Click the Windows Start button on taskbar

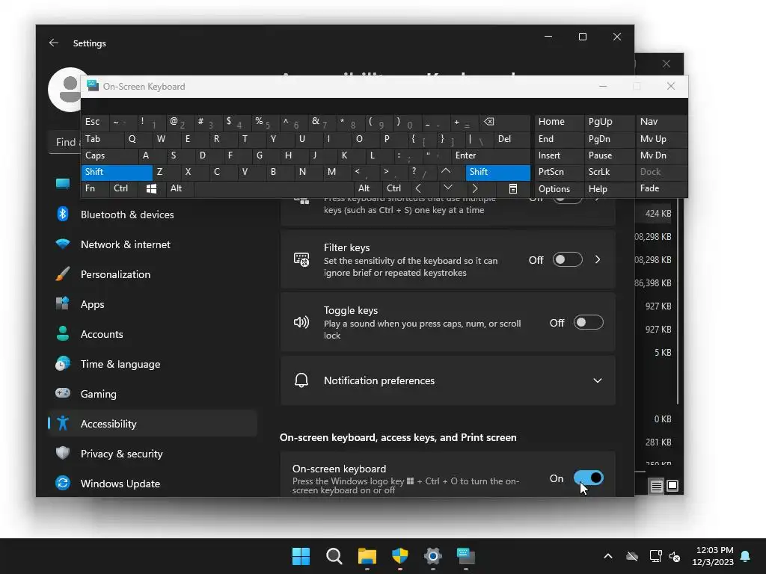[301, 556]
